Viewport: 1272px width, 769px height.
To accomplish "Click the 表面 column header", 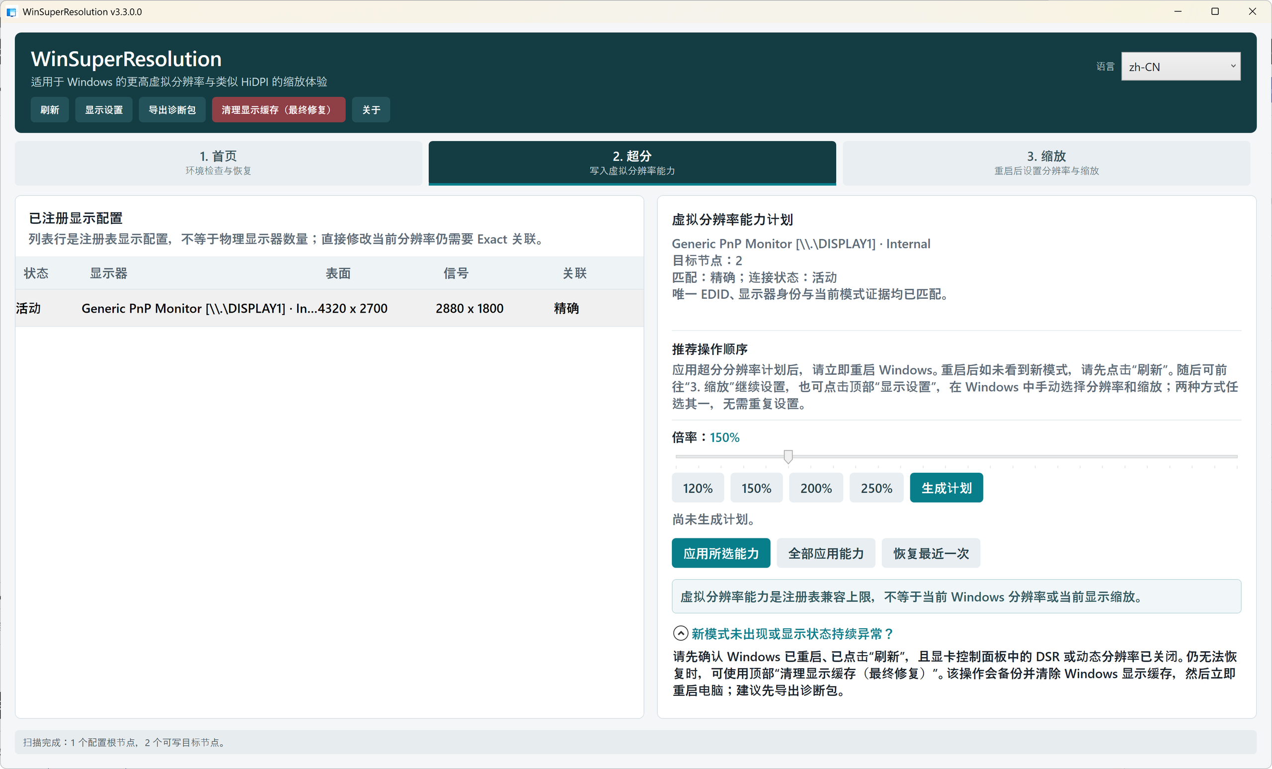I will 338,273.
